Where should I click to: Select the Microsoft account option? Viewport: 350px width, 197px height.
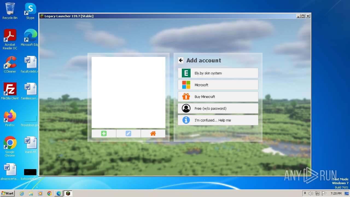(x=218, y=85)
